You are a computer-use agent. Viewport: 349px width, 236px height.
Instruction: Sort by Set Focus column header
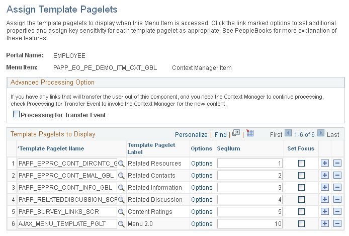(x=301, y=148)
